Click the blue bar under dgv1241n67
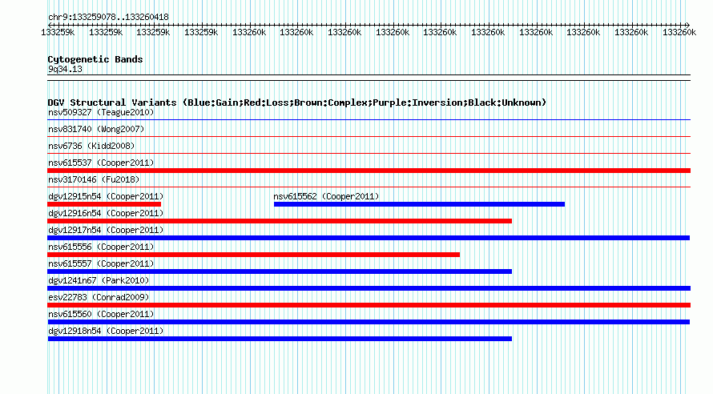 tap(369, 288)
